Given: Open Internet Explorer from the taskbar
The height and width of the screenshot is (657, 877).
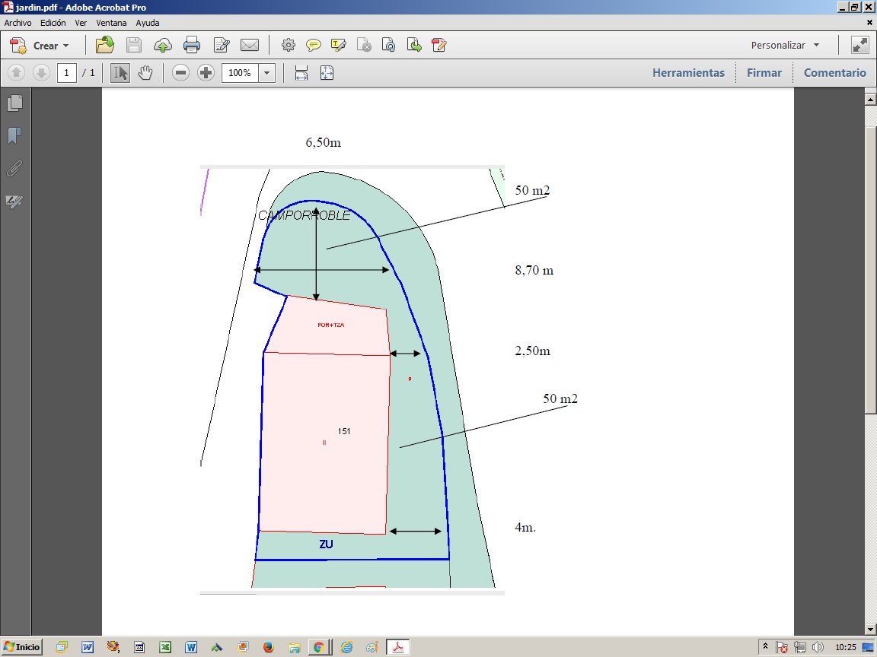Looking at the screenshot, I should coord(347,647).
